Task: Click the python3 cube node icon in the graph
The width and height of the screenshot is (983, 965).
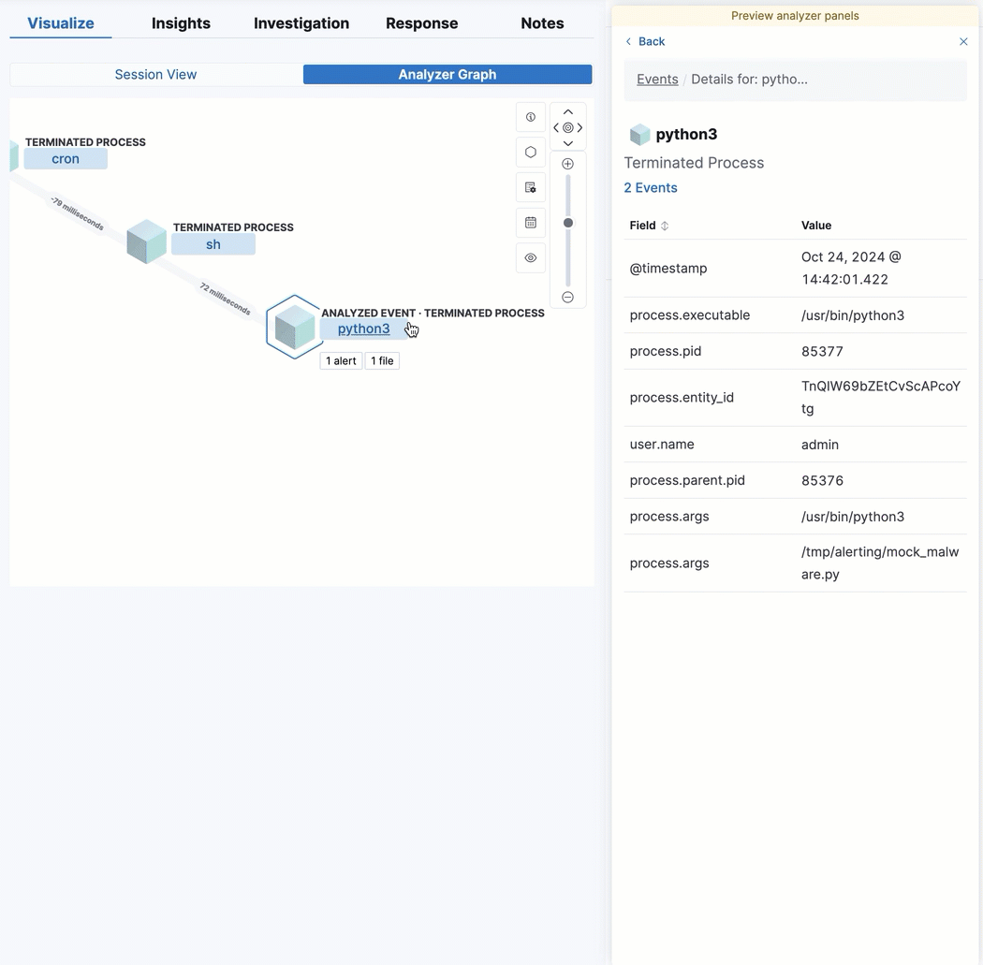Action: [x=293, y=328]
